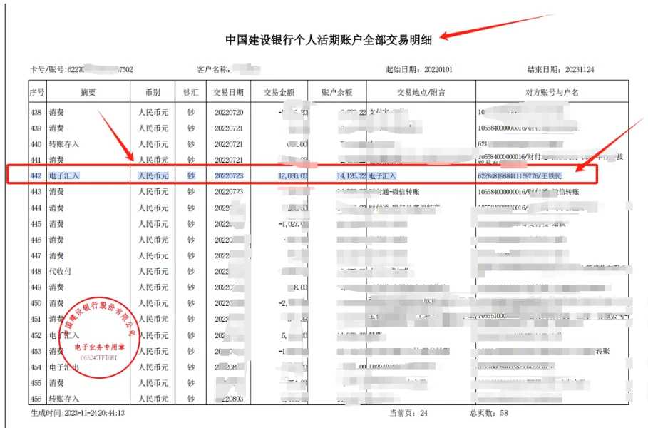Click the 账户余额 column header
This screenshot has width=648, height=428.
336,92
